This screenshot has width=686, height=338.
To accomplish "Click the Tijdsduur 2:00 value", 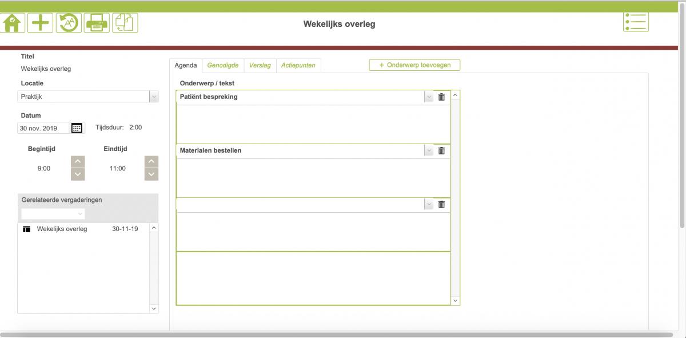I will point(135,128).
